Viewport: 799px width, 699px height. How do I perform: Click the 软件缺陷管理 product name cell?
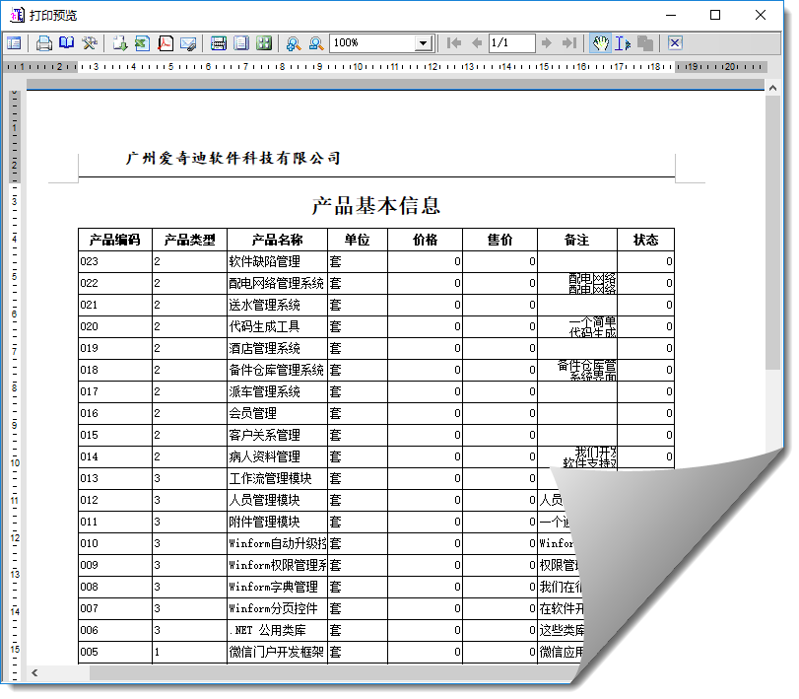pyautogui.click(x=277, y=261)
